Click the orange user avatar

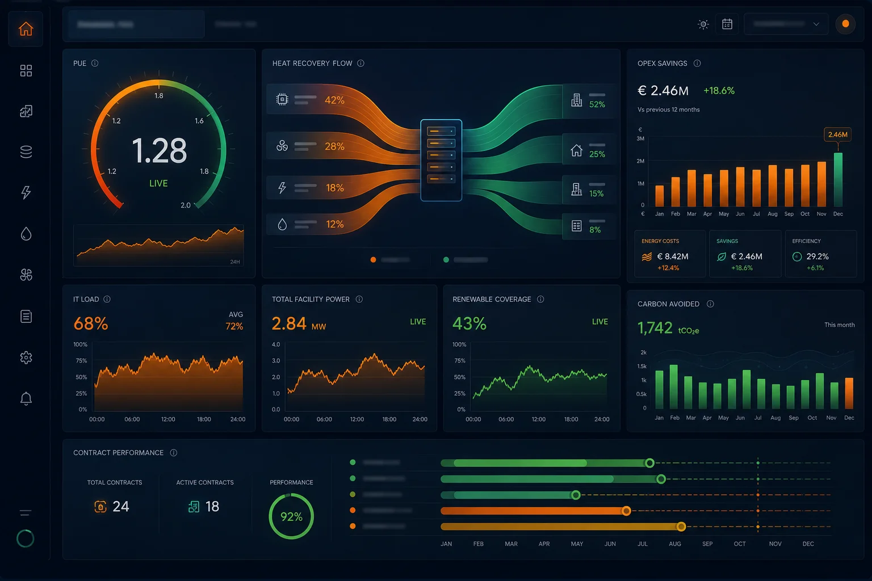coord(845,24)
